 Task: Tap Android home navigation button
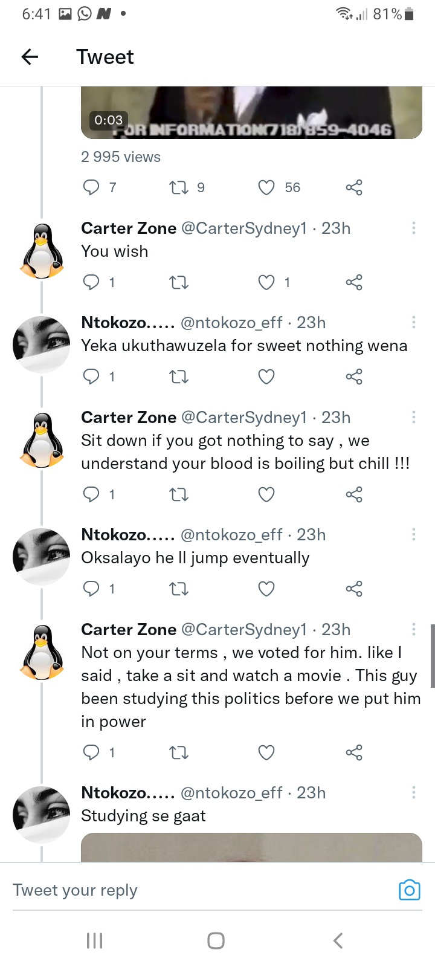click(x=216, y=940)
